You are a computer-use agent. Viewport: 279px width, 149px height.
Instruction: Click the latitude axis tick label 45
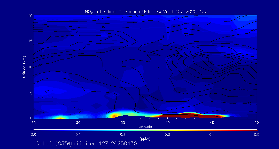[x=212, y=123]
